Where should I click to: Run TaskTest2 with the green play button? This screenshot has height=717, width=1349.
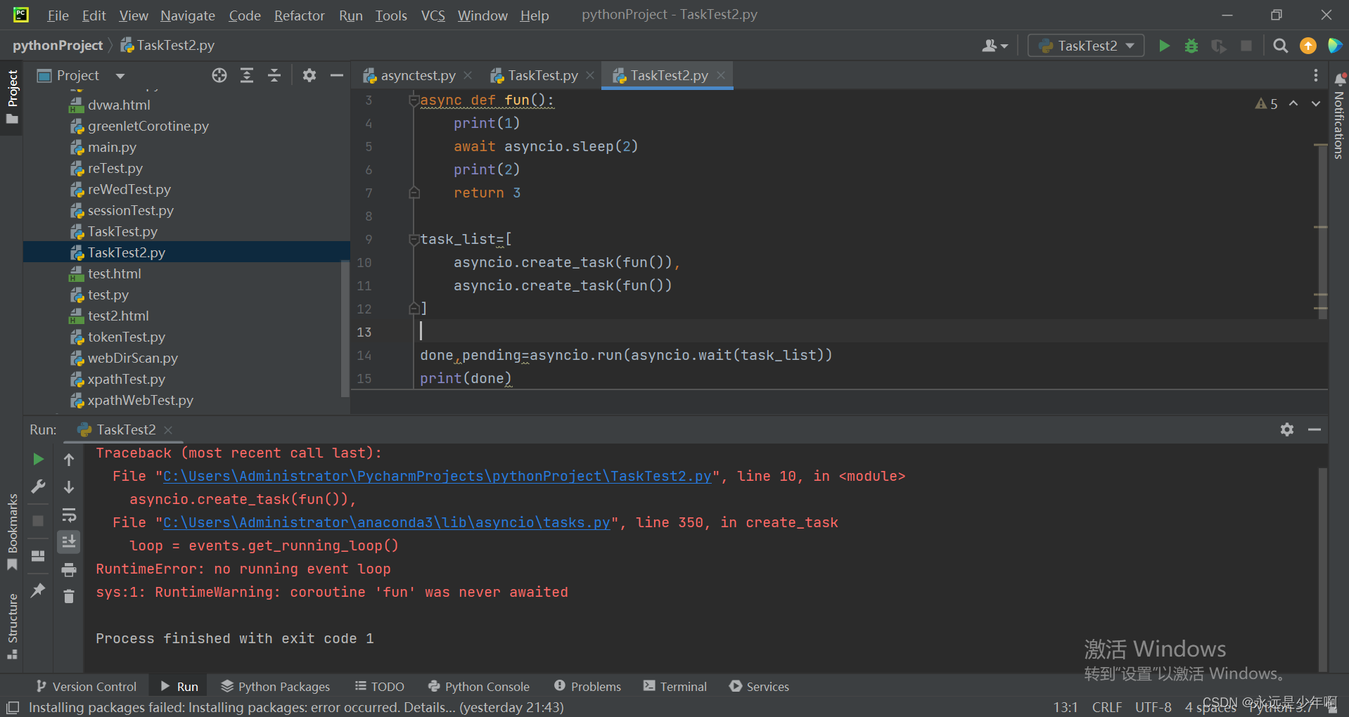1164,46
